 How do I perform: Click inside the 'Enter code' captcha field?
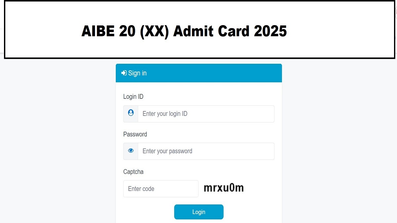tap(161, 189)
